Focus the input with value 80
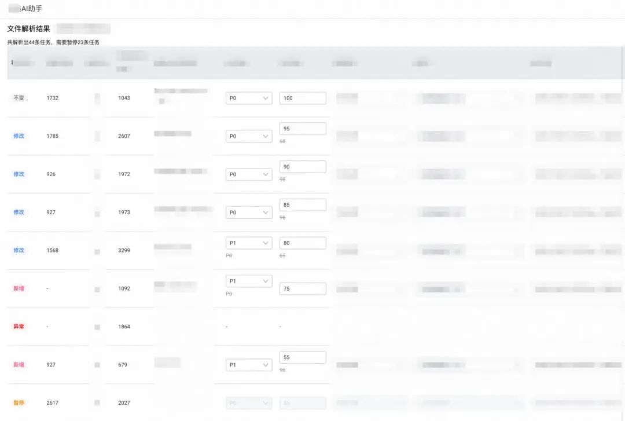Viewport: 625px width, 421px height. point(303,243)
